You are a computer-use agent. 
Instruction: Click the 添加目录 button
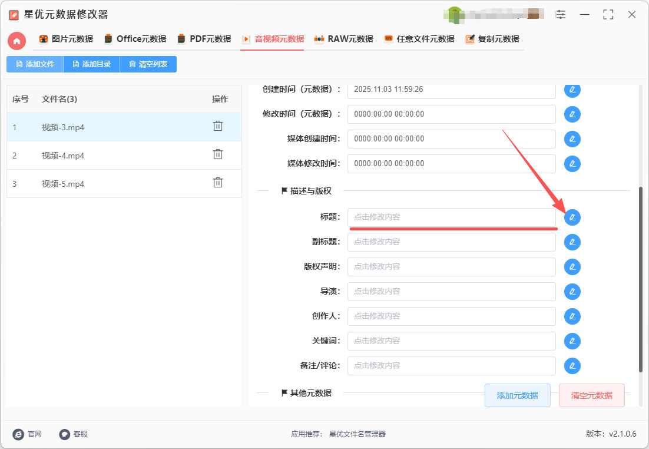click(91, 64)
